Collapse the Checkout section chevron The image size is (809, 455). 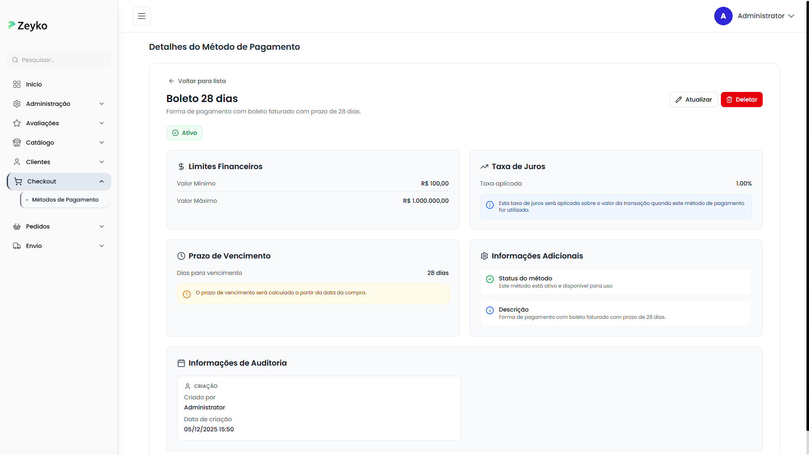pos(102,181)
